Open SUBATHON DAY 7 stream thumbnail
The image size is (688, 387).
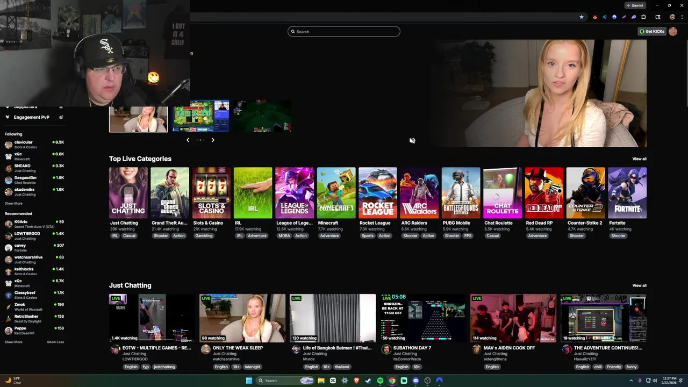tap(423, 318)
